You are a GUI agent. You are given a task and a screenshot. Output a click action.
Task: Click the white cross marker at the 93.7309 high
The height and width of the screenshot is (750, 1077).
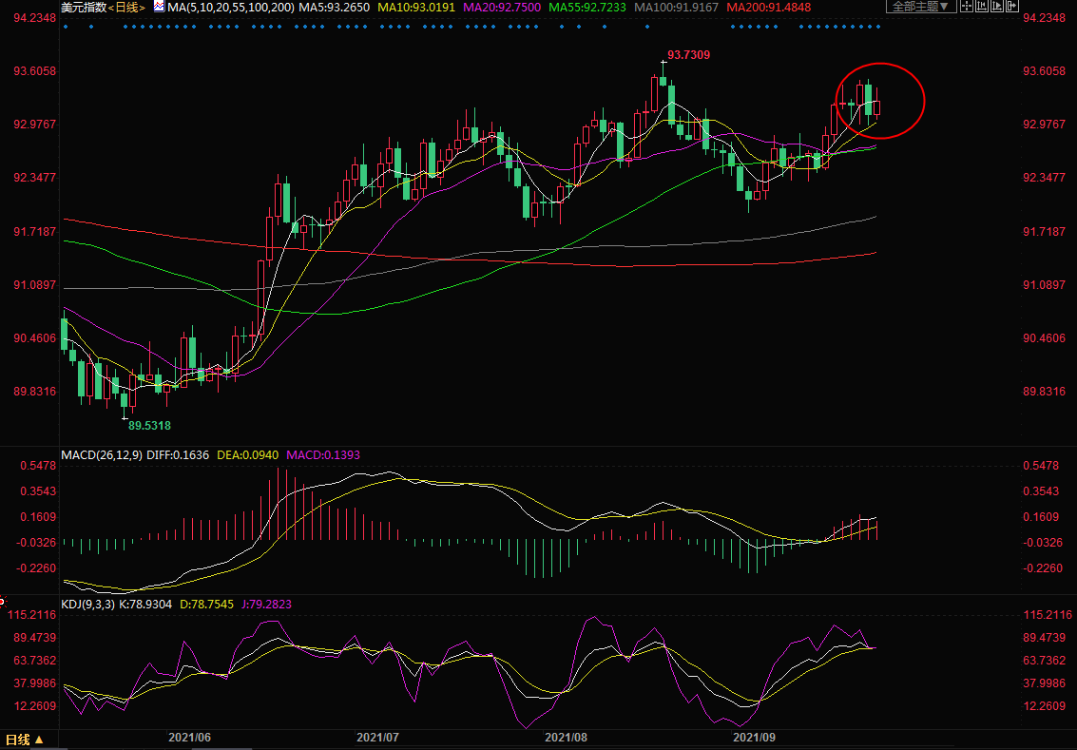coord(663,63)
